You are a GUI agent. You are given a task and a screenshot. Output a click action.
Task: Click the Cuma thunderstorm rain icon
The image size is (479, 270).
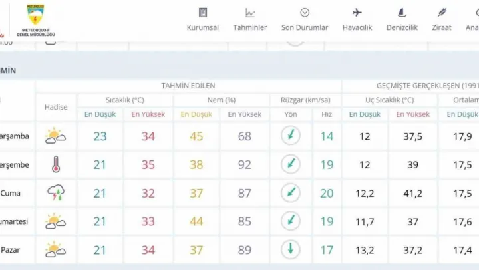coord(56,193)
